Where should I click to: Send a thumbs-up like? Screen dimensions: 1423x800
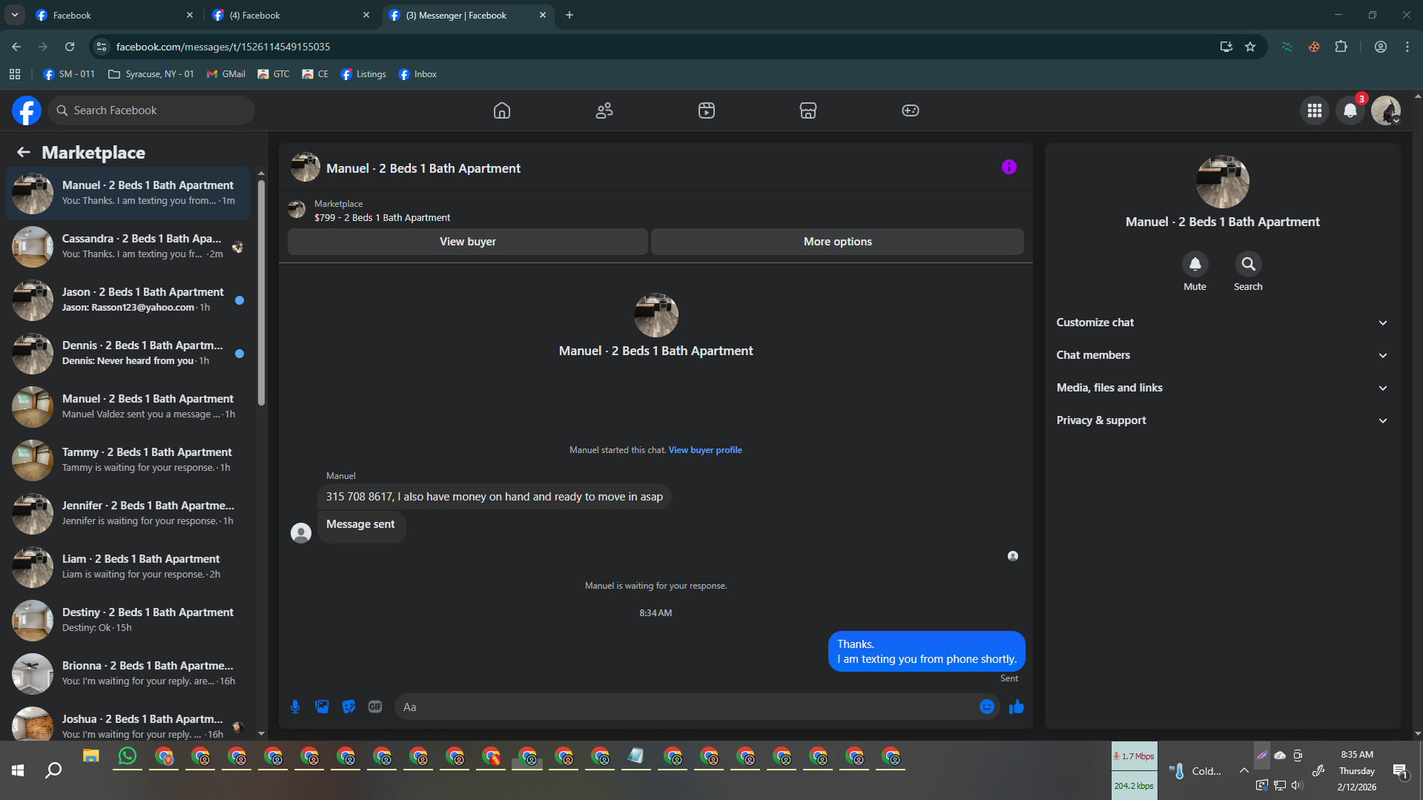click(x=1016, y=707)
